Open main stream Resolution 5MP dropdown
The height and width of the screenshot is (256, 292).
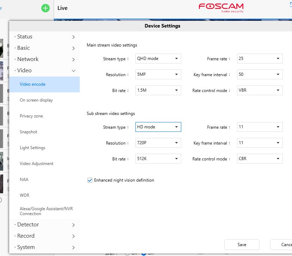tap(158, 74)
